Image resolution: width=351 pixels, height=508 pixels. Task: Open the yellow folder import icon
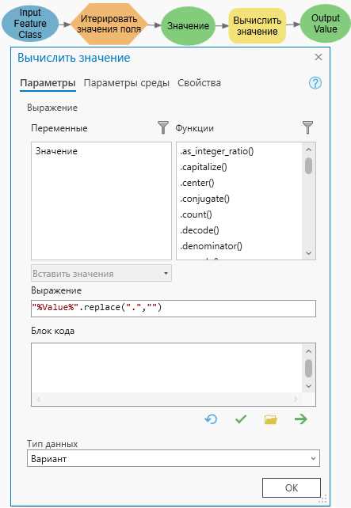270,419
